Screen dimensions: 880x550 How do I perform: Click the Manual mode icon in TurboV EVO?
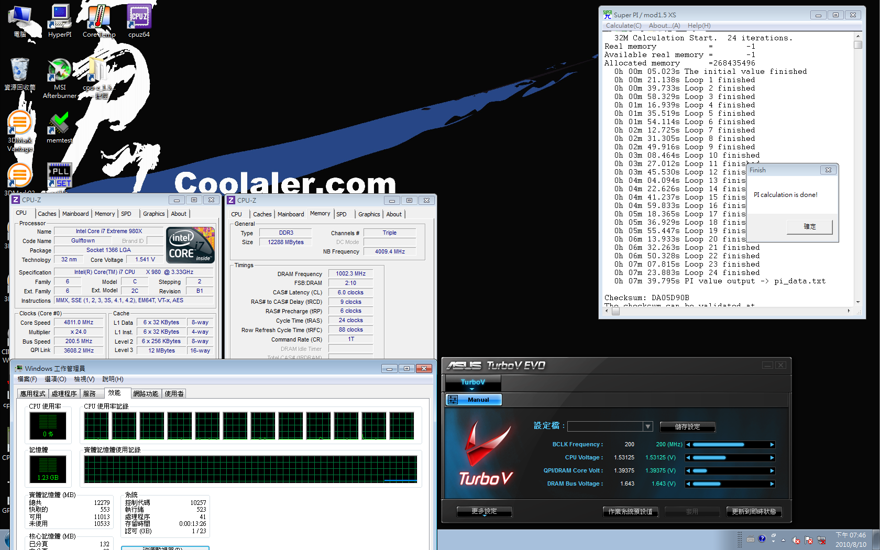tap(453, 400)
